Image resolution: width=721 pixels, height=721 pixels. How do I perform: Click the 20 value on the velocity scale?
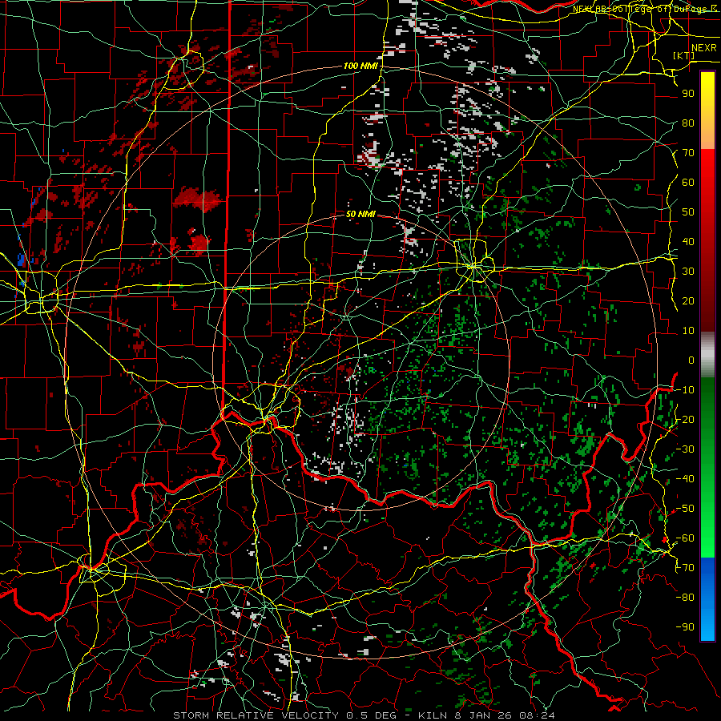[x=688, y=300]
